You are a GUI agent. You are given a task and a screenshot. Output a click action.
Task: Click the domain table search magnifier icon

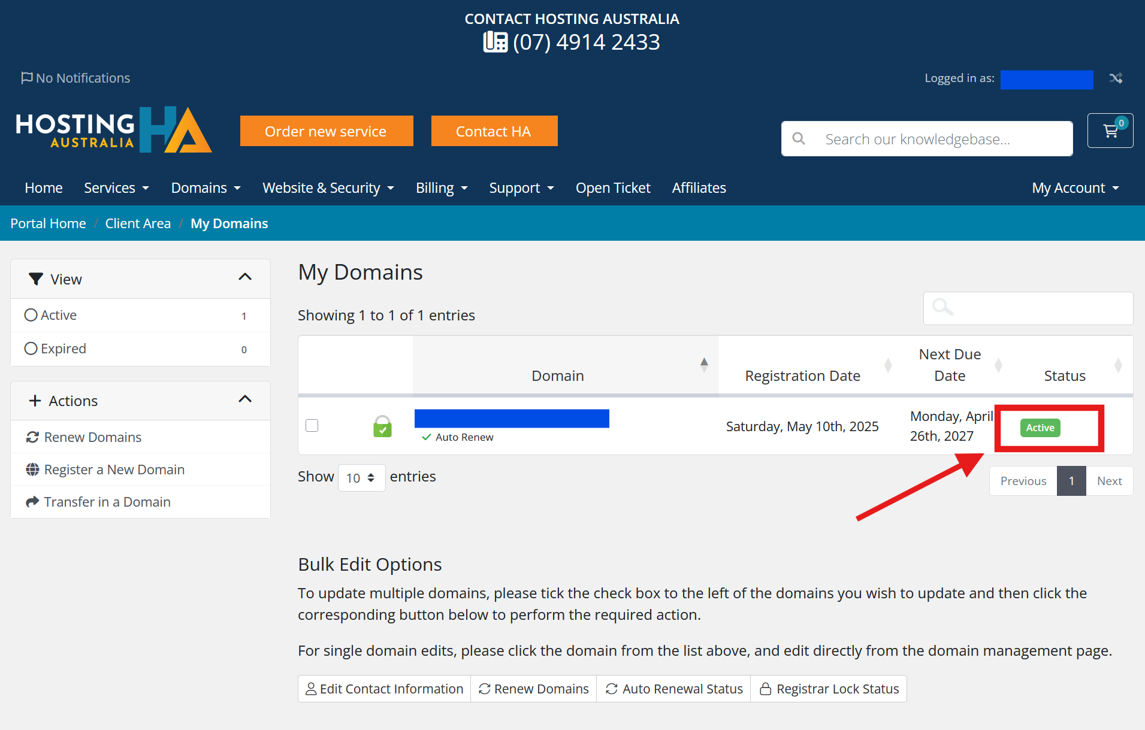click(x=942, y=308)
